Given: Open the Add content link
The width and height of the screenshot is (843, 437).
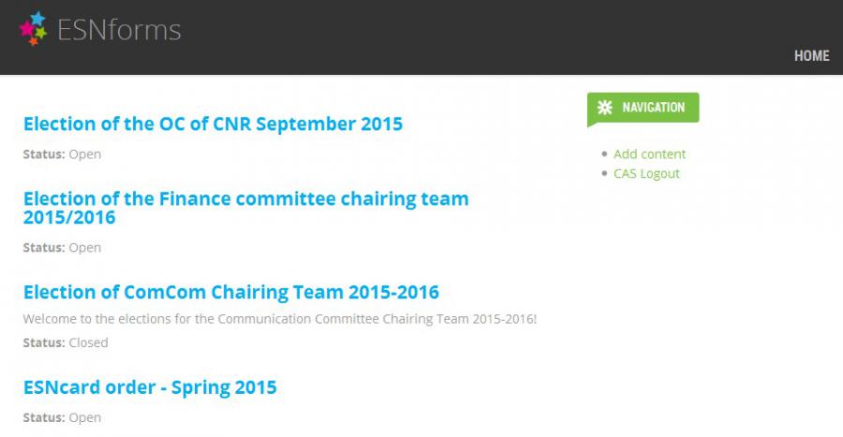Looking at the screenshot, I should [x=649, y=154].
